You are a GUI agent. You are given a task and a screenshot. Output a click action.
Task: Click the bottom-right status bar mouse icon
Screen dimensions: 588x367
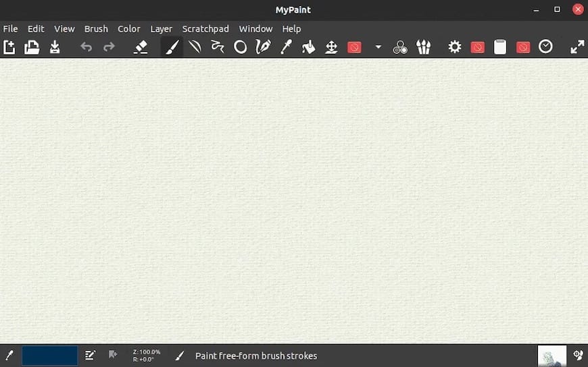point(579,355)
